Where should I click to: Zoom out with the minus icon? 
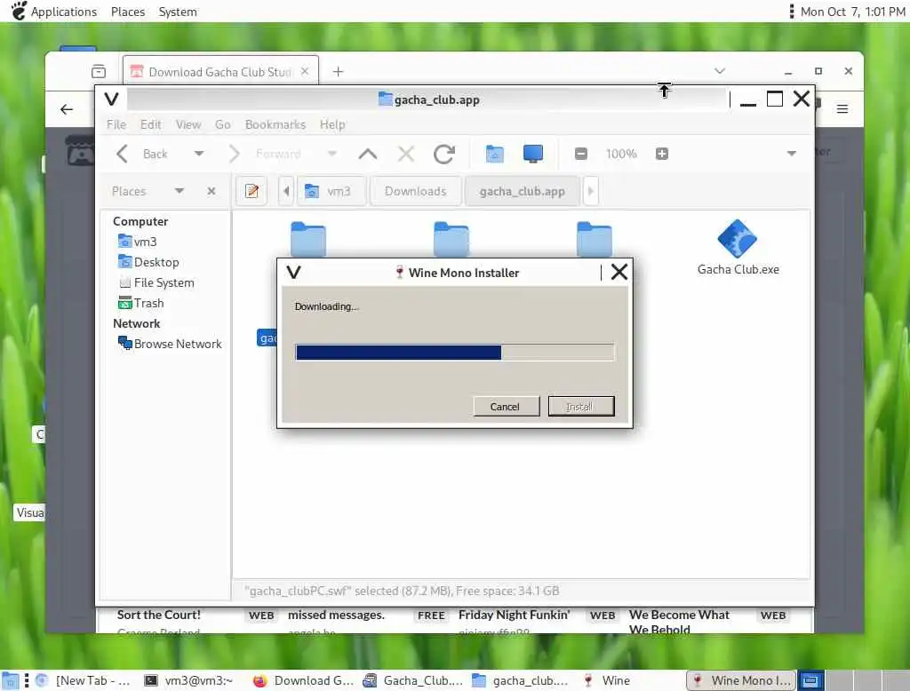(x=581, y=154)
